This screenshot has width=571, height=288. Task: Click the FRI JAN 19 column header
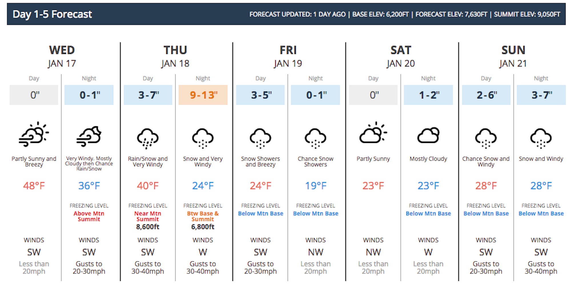(288, 57)
